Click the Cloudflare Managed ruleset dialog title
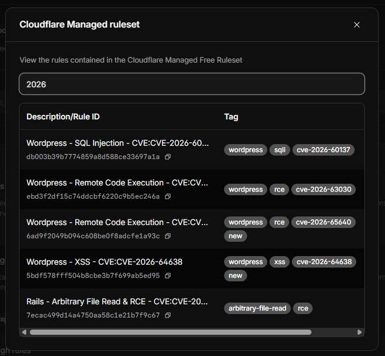The image size is (385, 356). click(79, 25)
